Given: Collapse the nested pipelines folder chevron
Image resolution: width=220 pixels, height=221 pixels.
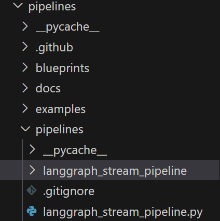Looking at the screenshot, I should (x=25, y=129).
